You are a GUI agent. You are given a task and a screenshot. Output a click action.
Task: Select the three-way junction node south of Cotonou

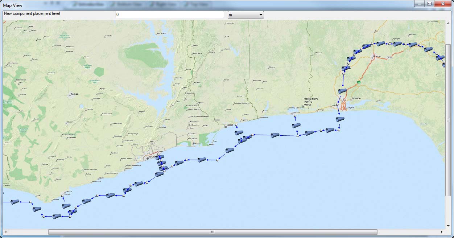click(297, 136)
